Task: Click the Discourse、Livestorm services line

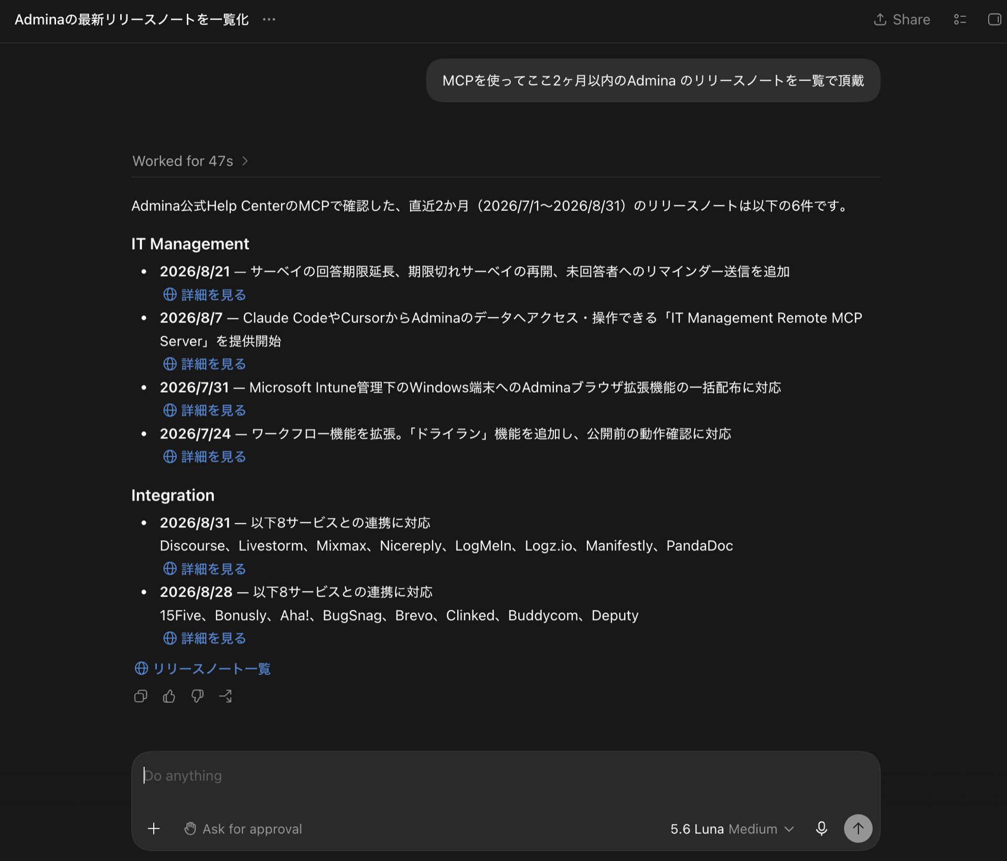Action: (x=446, y=546)
